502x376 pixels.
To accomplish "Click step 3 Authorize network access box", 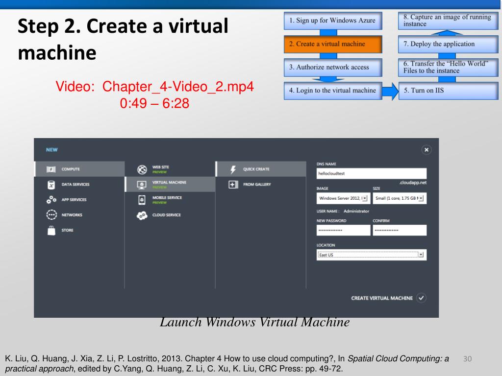I will 333,67.
